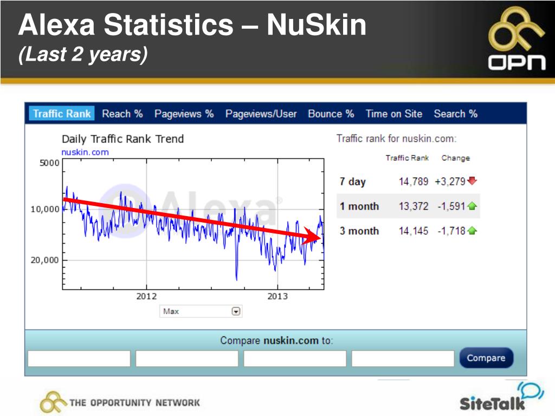
Task: Open the Search % tab
Action: (x=455, y=114)
